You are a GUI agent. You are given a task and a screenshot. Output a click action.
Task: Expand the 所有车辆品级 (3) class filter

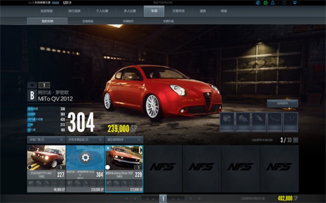coord(85,140)
